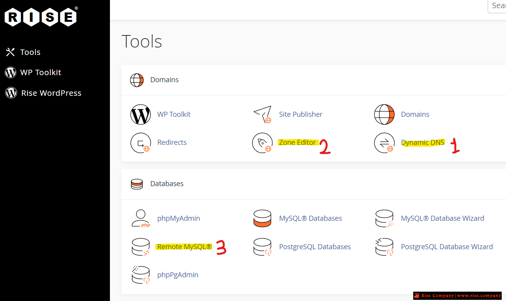506x301 pixels.
Task: Open the MySQL® Databases link
Action: [310, 218]
